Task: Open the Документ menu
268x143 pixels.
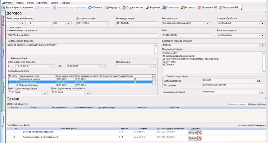Action: (7, 3)
